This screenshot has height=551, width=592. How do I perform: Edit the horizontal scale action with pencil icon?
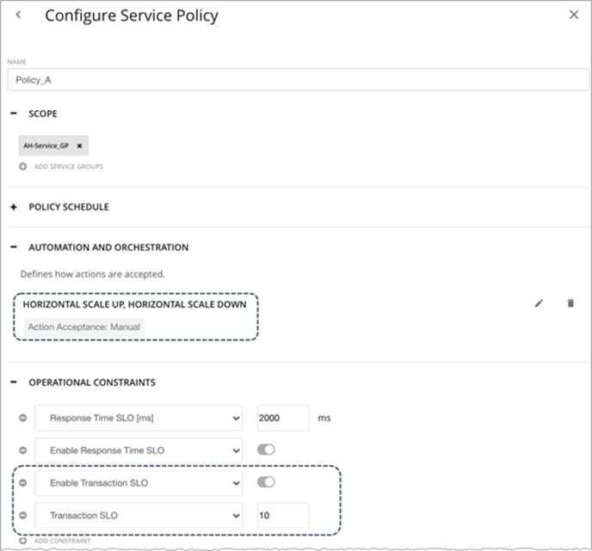pyautogui.click(x=539, y=303)
